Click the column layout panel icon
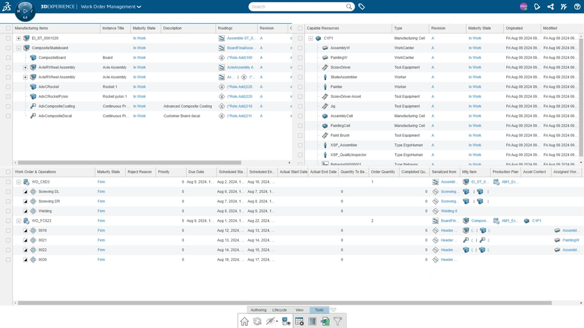The width and height of the screenshot is (584, 328). tap(312, 321)
